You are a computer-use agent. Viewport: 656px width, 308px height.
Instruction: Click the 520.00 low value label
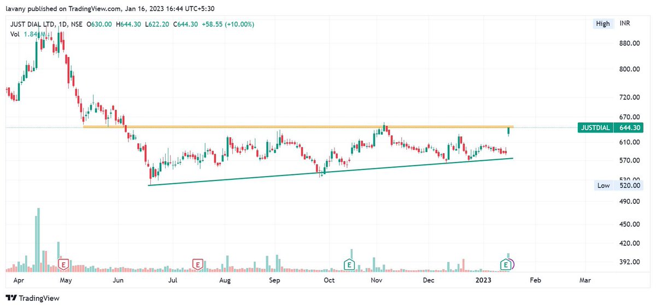point(630,185)
